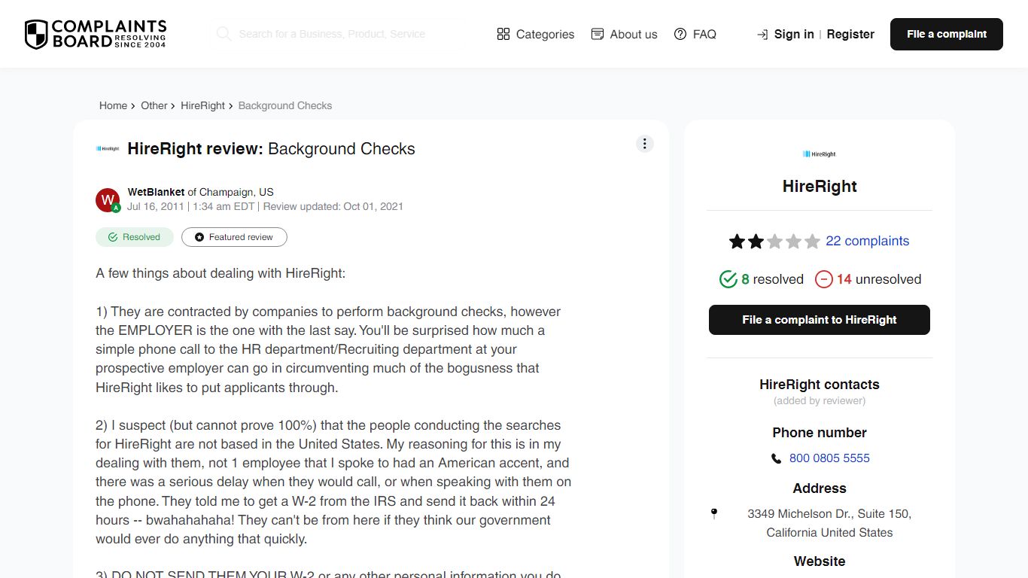Image resolution: width=1028 pixels, height=578 pixels.
Task: Sign in to the account
Action: [x=794, y=34]
